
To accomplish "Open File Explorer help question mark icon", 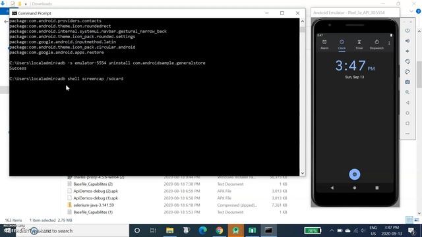I will [418, 11].
